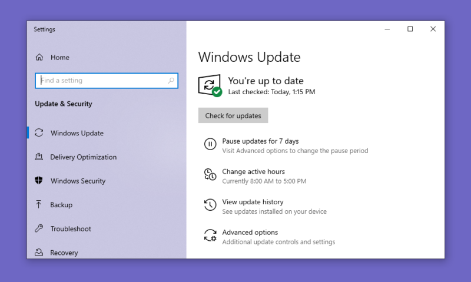This screenshot has height=282, width=471.
Task: Click 'Additional update controls and settings'
Action: tap(278, 242)
